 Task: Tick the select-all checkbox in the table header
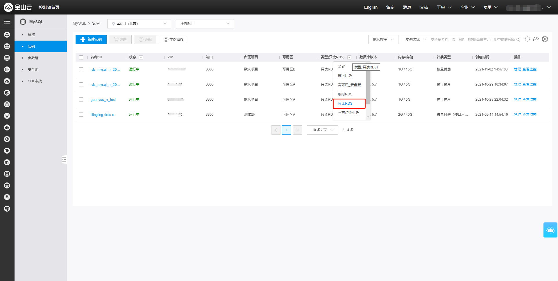81,57
